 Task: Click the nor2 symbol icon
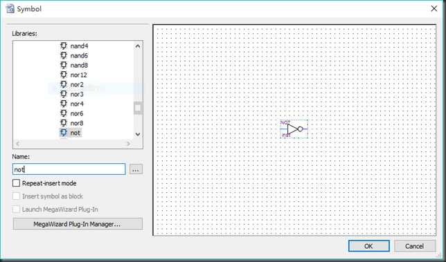[64, 84]
